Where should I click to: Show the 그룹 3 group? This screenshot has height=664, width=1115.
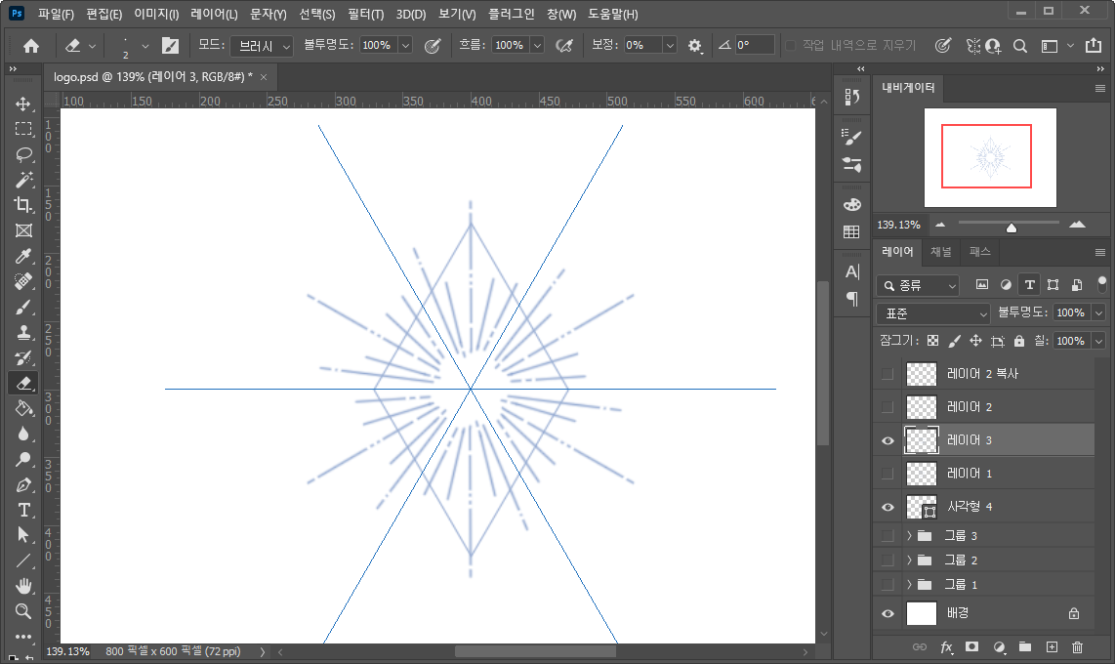[x=888, y=535]
